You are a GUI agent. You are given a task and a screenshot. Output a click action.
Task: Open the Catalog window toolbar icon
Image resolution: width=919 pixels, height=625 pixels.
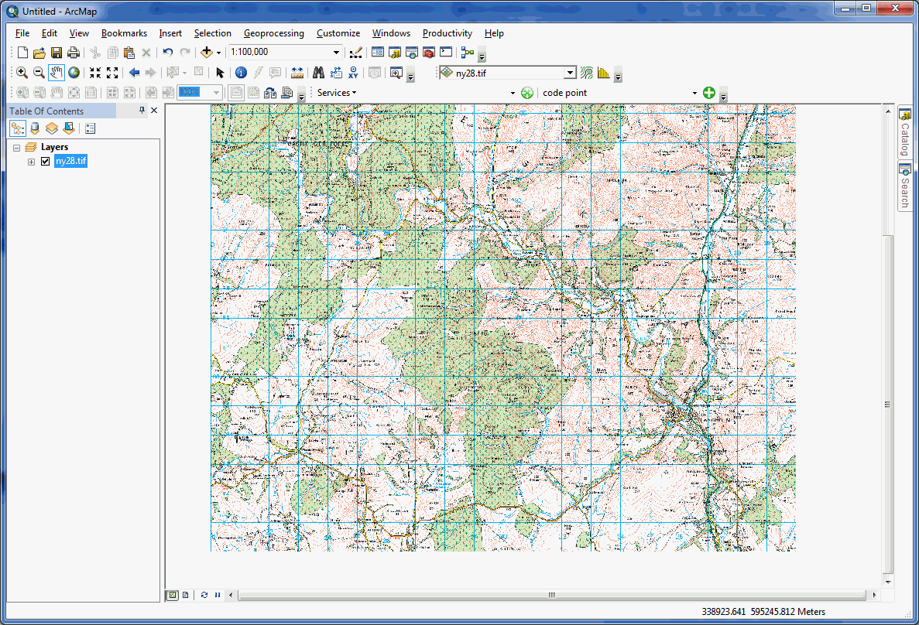pos(395,53)
